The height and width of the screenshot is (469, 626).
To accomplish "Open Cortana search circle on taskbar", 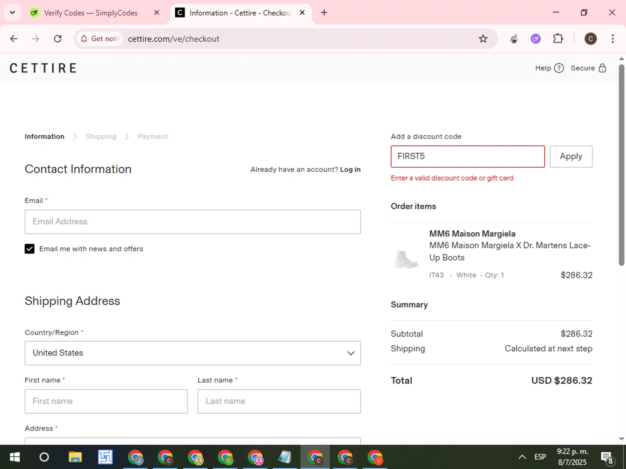I will pyautogui.click(x=44, y=457).
